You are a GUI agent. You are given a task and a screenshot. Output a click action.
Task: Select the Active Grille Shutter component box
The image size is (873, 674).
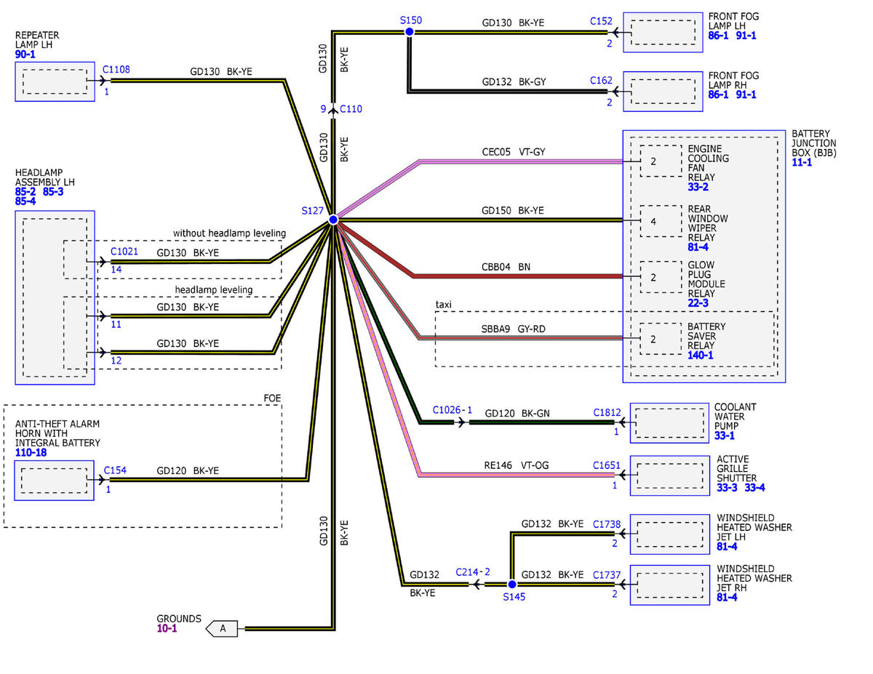point(669,476)
